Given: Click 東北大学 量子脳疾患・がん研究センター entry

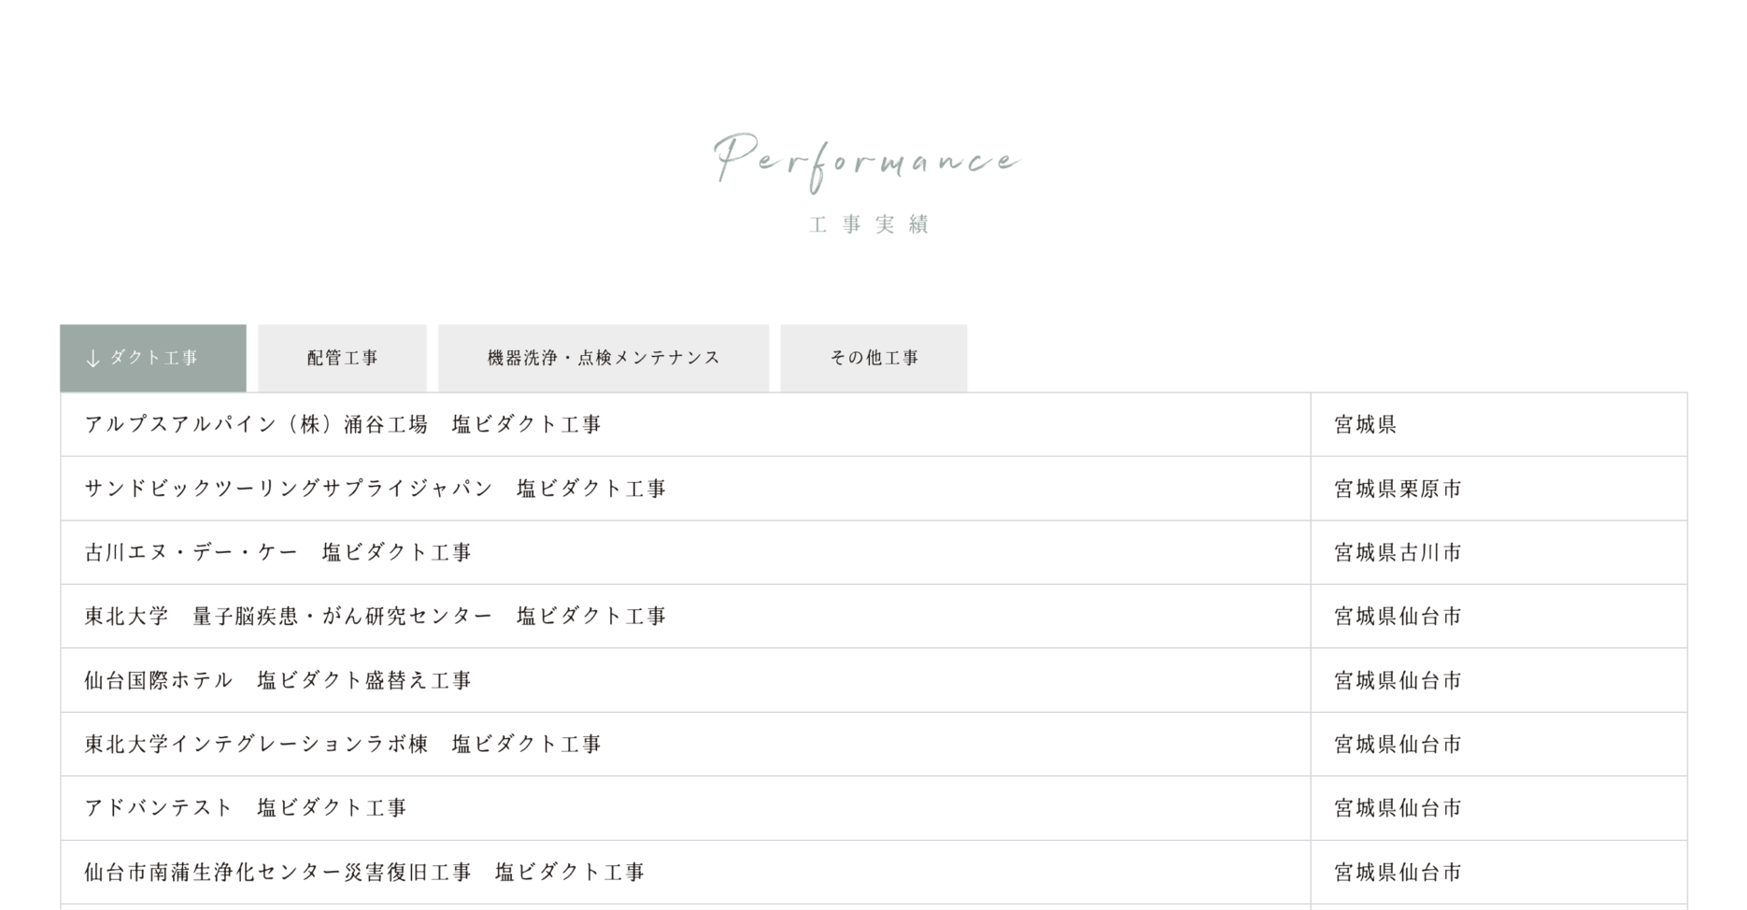Looking at the screenshot, I should tap(376, 617).
